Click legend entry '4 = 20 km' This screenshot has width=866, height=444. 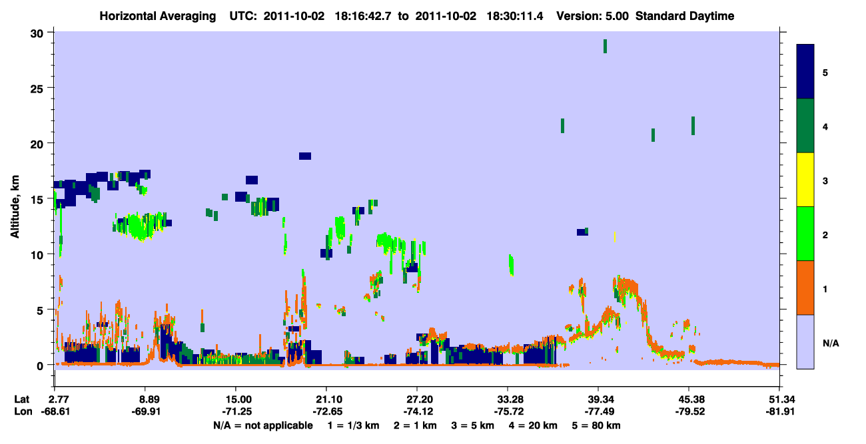534,425
